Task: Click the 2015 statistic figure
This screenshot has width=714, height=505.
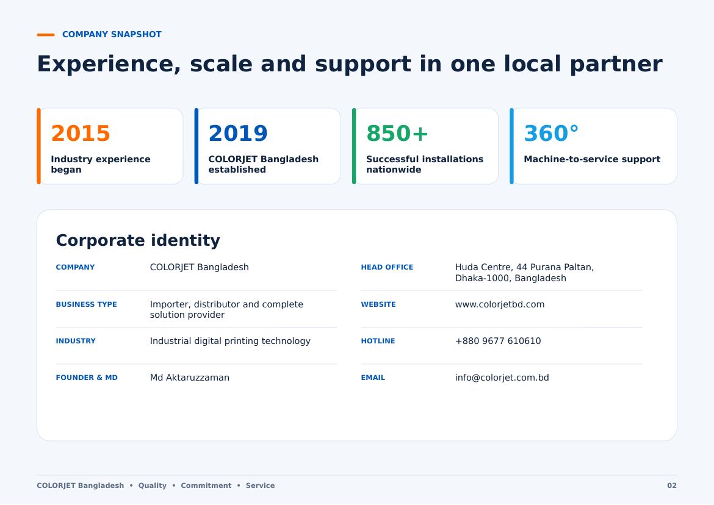Action: tap(81, 134)
